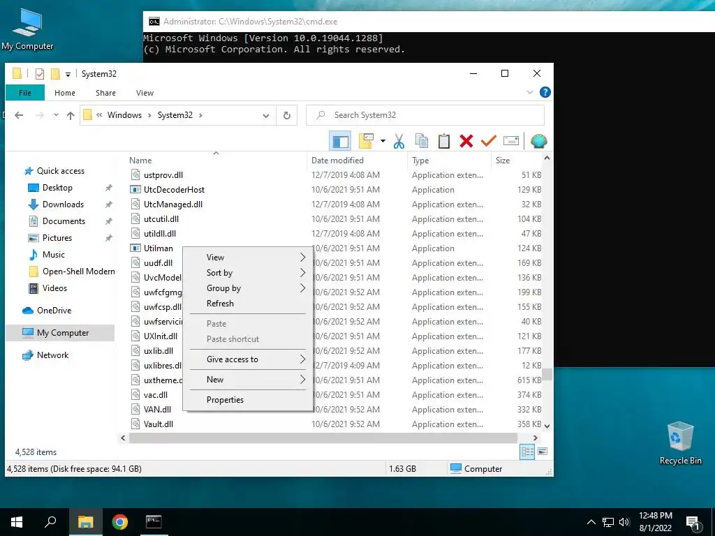Click the Cut scissors icon
Screen dimensions: 715x536
(399, 141)
